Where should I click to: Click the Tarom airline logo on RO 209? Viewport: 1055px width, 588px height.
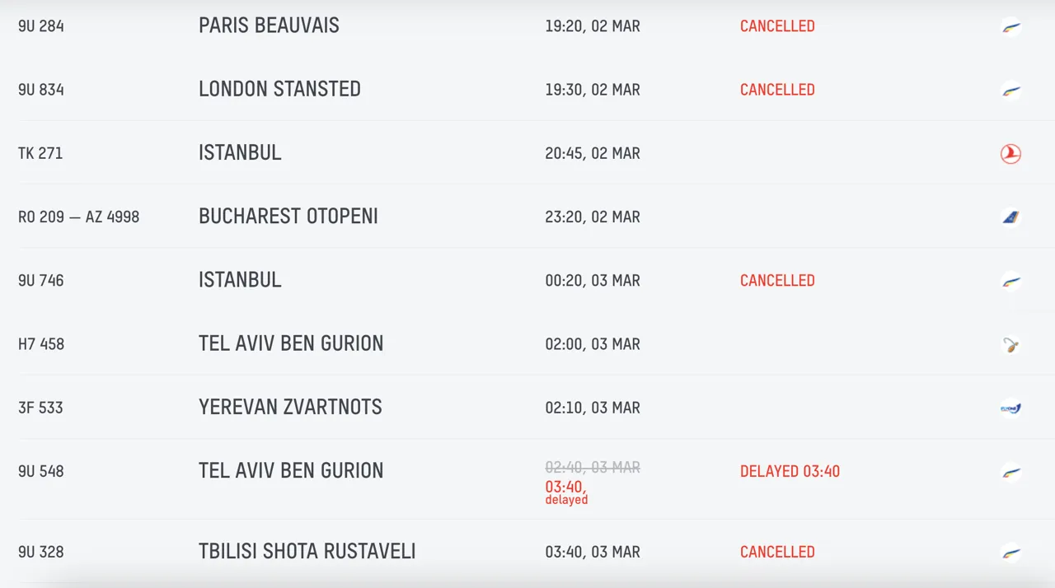tap(1010, 217)
